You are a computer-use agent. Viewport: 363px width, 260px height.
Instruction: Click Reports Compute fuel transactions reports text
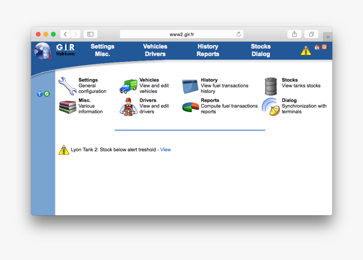click(x=229, y=106)
